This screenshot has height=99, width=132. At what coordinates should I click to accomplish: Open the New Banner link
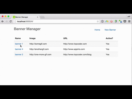point(110,30)
